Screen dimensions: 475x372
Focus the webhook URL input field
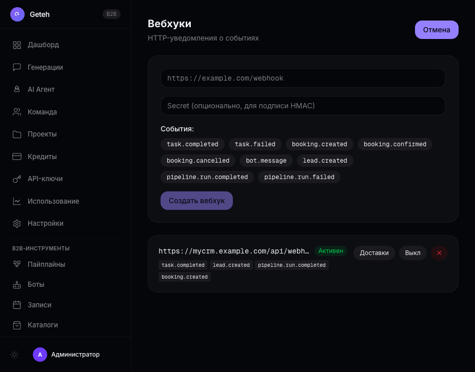pyautogui.click(x=303, y=78)
